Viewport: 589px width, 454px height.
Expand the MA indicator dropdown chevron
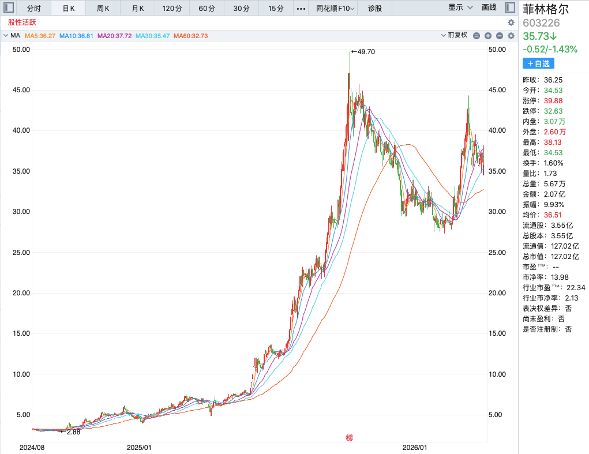pos(6,36)
